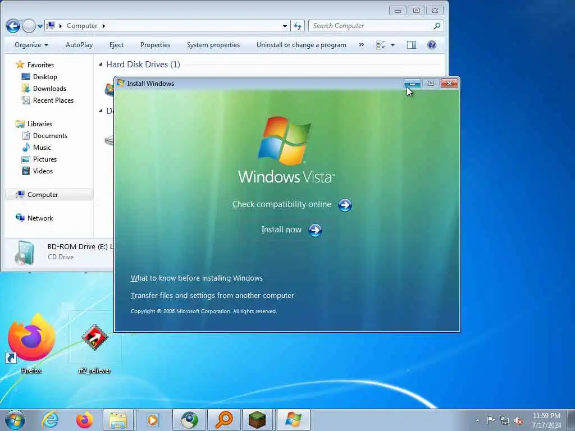
Task: Show hidden system tray icons
Action: tap(477, 420)
